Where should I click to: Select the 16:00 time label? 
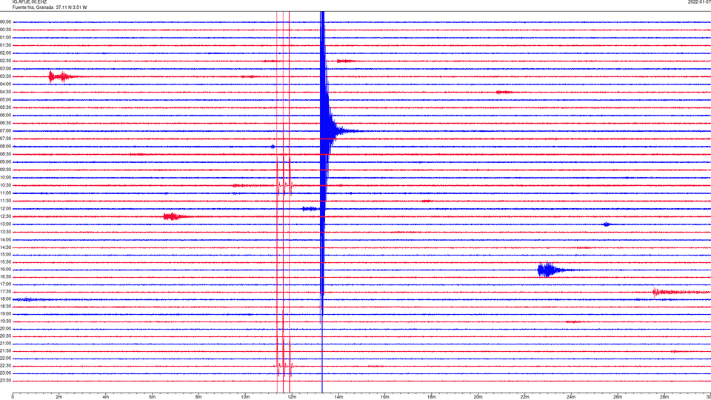5,270
